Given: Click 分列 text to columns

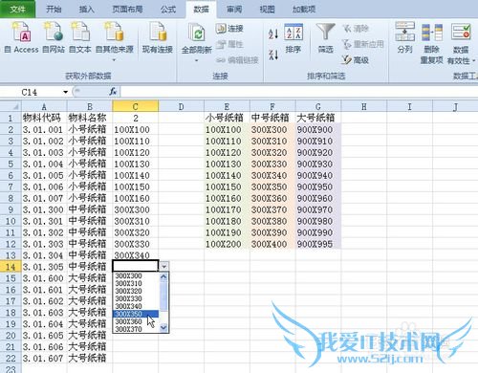Looking at the screenshot, I should (405, 38).
